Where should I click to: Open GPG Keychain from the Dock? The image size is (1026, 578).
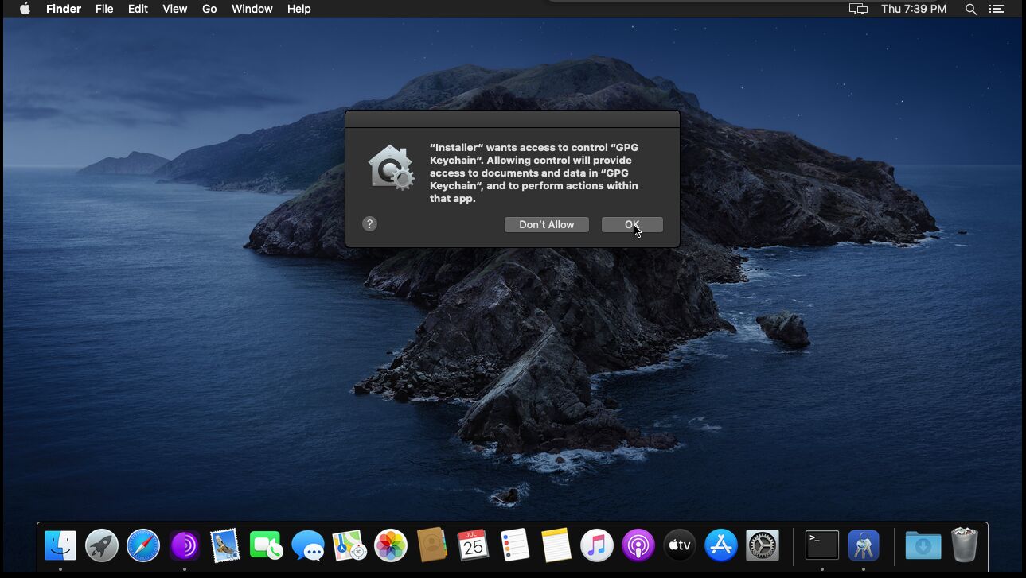864,545
